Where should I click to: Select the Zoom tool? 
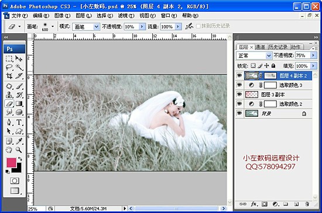coord(19,150)
